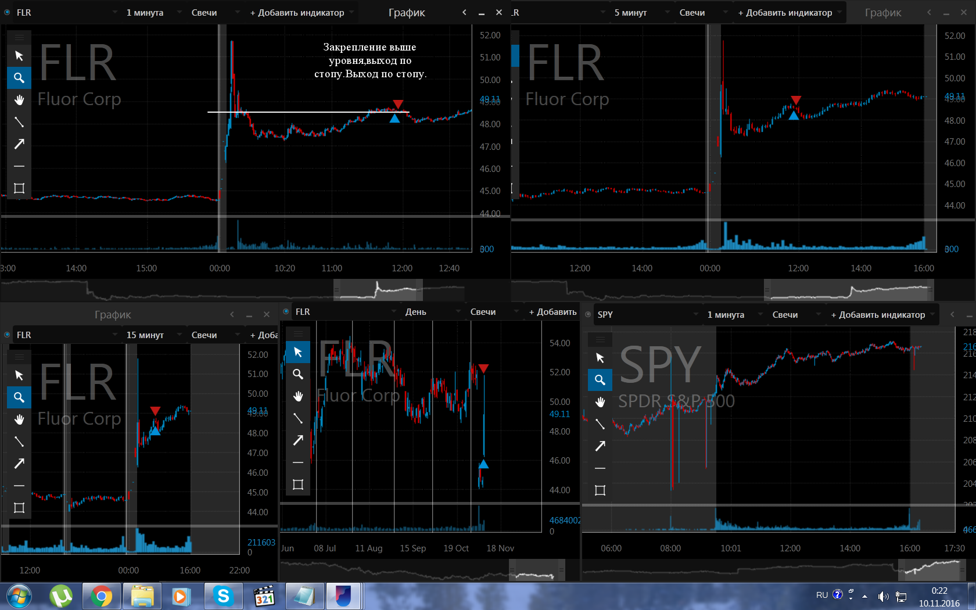Select pointer tool in SPY chart
Screen dimensions: 976x610
point(600,358)
